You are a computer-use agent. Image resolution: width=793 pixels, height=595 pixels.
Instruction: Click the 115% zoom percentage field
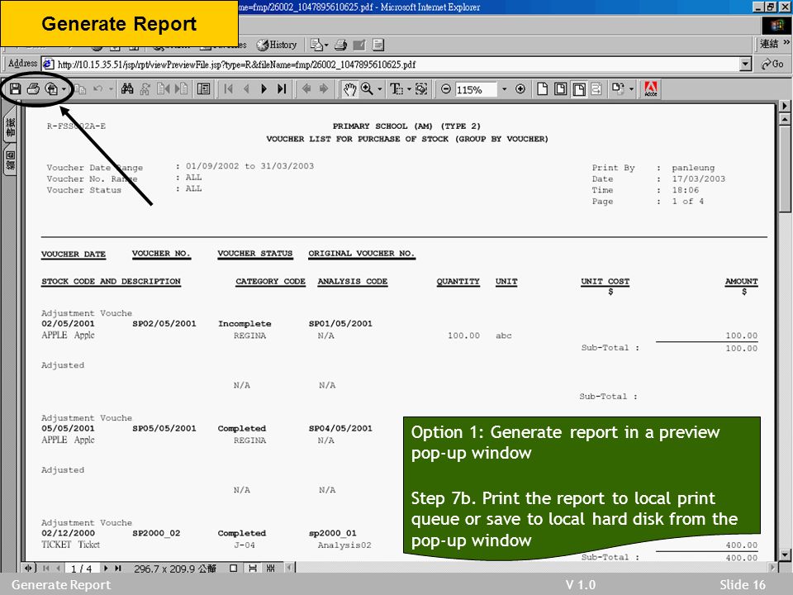tap(476, 89)
